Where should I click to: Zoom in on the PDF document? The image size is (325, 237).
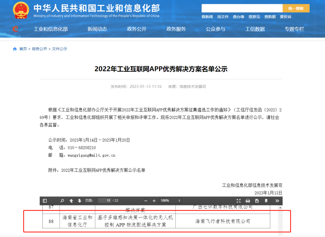[x=154, y=201]
